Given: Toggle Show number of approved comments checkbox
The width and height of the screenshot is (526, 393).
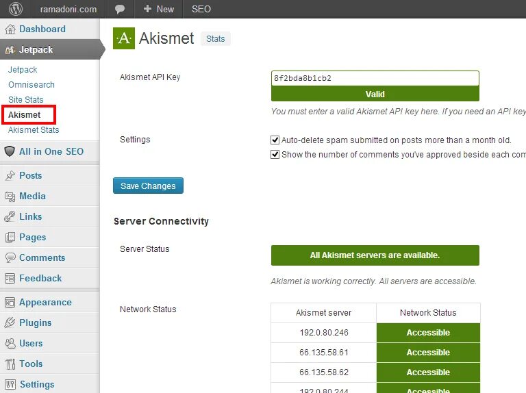Looking at the screenshot, I should (275, 154).
